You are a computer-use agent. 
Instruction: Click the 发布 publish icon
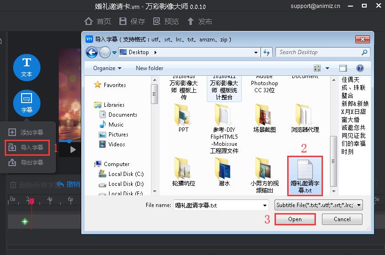point(190,21)
